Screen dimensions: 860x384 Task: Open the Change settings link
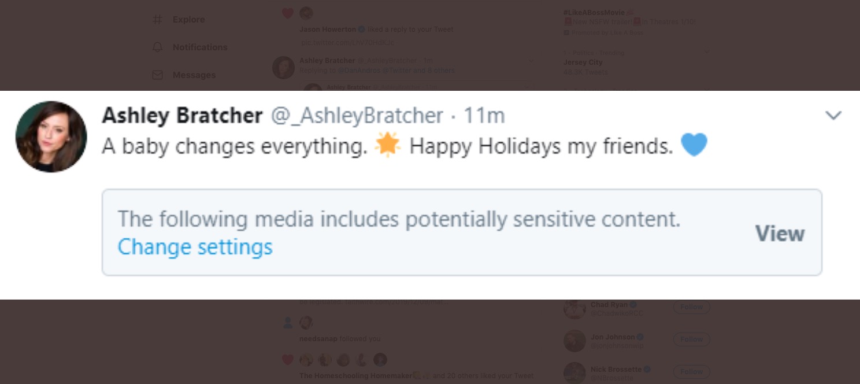pyautogui.click(x=195, y=246)
